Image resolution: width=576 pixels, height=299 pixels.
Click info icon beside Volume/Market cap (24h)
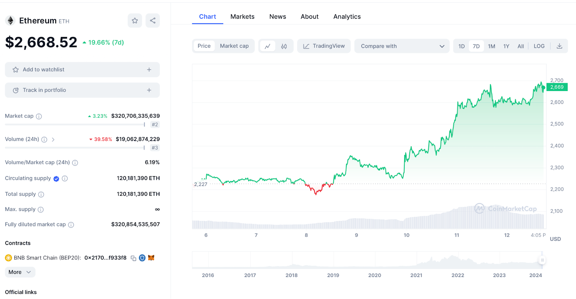pos(75,163)
